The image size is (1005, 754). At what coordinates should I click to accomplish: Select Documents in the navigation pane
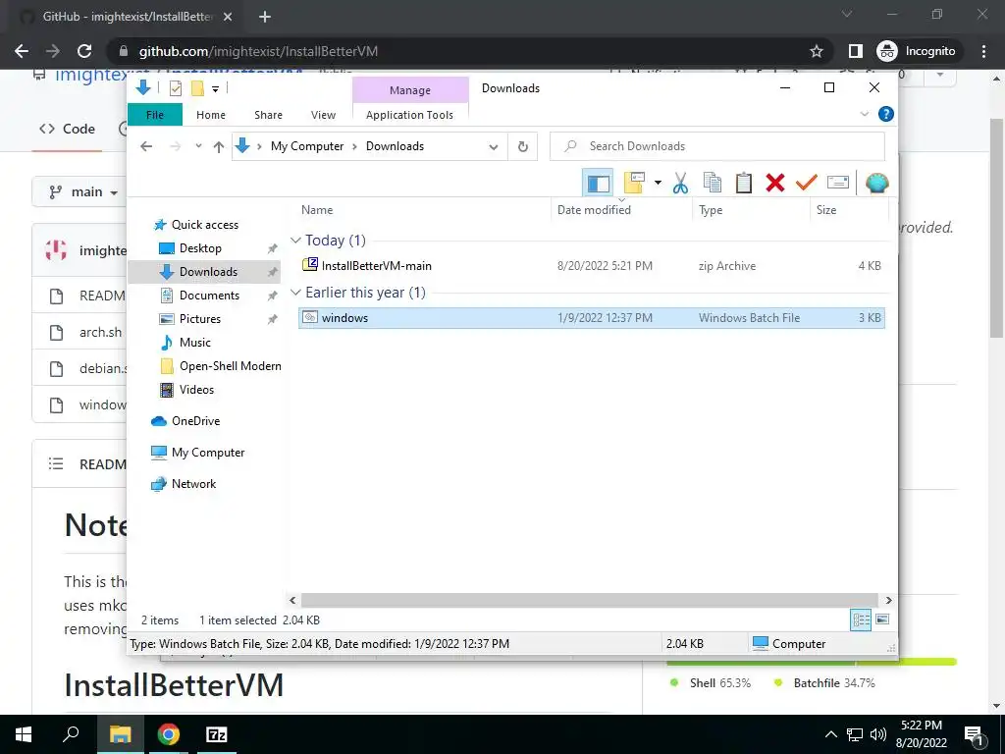pyautogui.click(x=209, y=295)
